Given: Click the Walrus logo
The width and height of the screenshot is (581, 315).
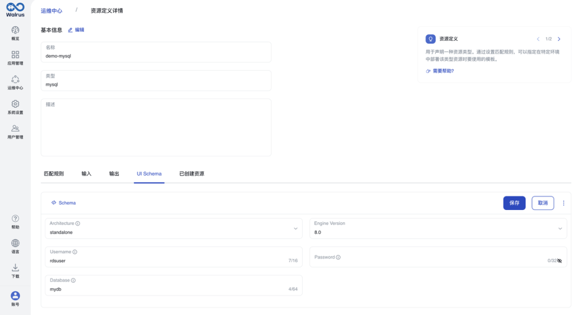Looking at the screenshot, I should click(x=15, y=10).
